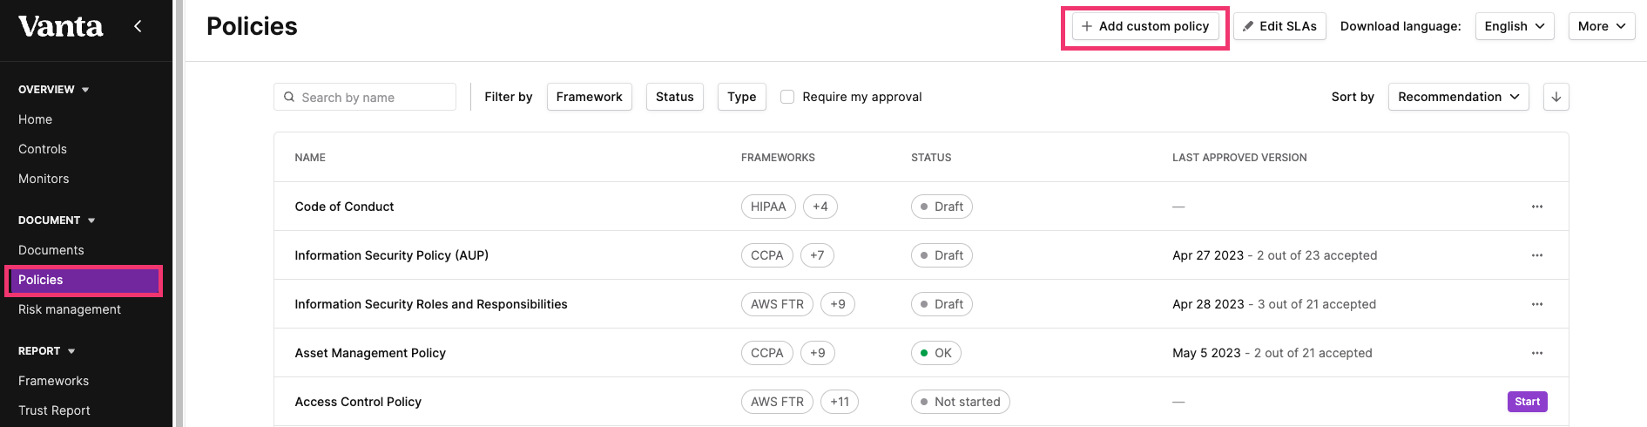This screenshot has height=427, width=1647.
Task: Collapse the sidebar with the chevron arrow
Action: coord(138,26)
